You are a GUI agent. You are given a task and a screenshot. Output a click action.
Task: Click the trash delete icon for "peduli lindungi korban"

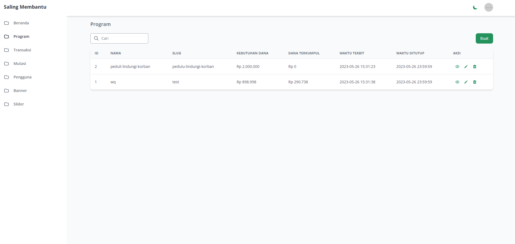475,67
